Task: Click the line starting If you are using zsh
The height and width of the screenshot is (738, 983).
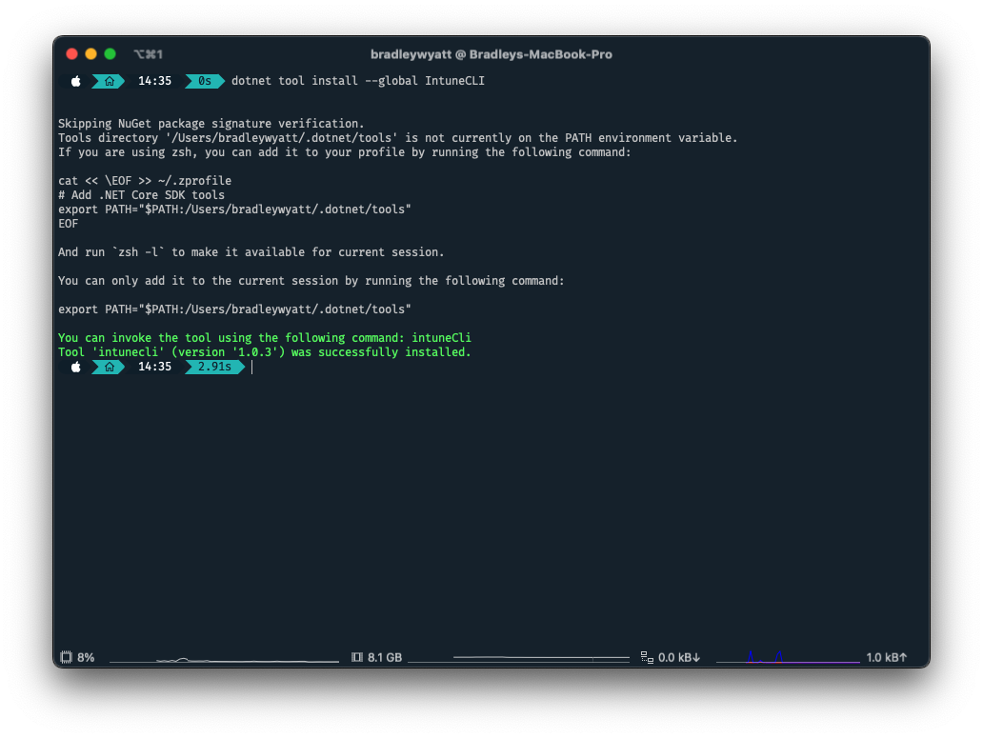Action: point(345,152)
